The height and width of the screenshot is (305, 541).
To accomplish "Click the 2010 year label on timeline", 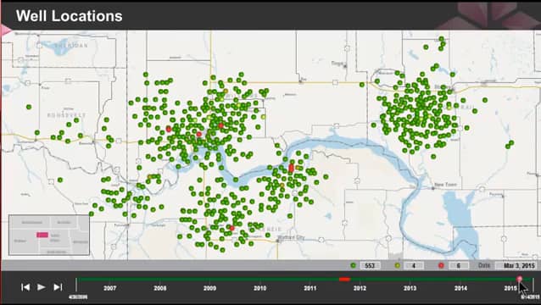I will pos(259,288).
